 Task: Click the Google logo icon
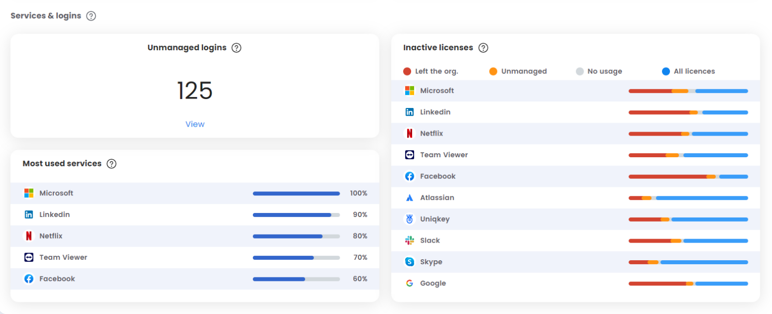[x=410, y=283]
